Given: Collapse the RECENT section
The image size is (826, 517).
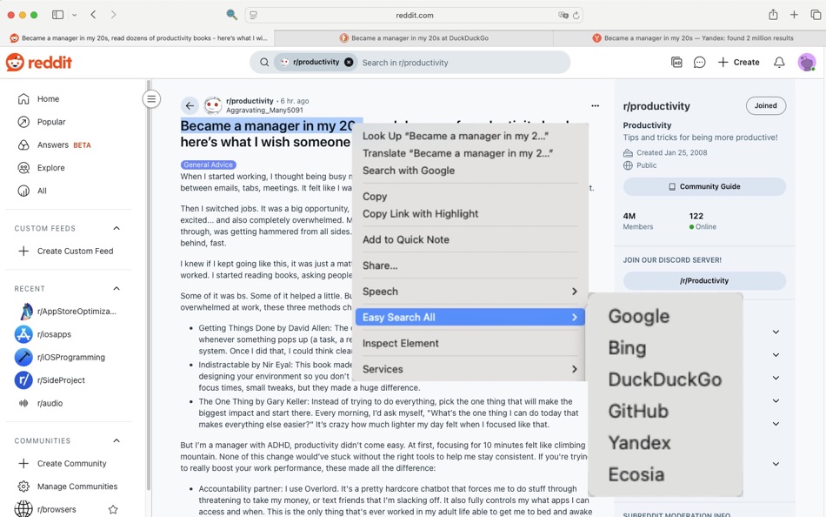Looking at the screenshot, I should (x=117, y=288).
